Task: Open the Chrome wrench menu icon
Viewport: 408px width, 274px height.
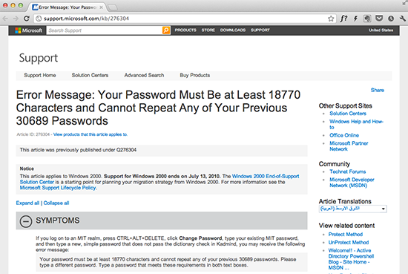Action: 402,19
